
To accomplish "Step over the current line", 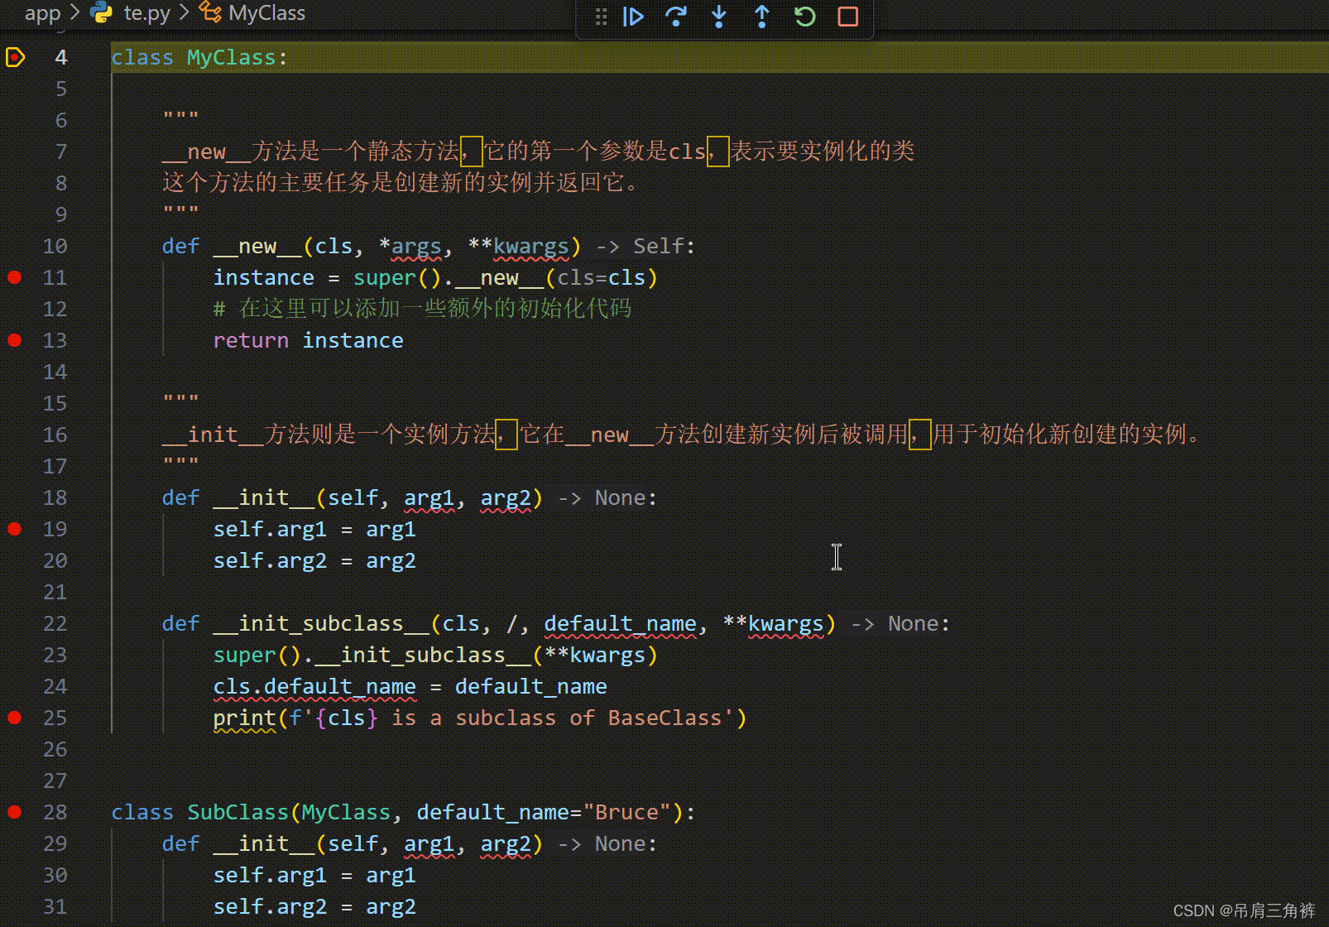I will 676,17.
